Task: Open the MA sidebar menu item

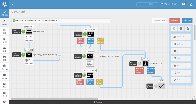Action: (x=4, y=85)
